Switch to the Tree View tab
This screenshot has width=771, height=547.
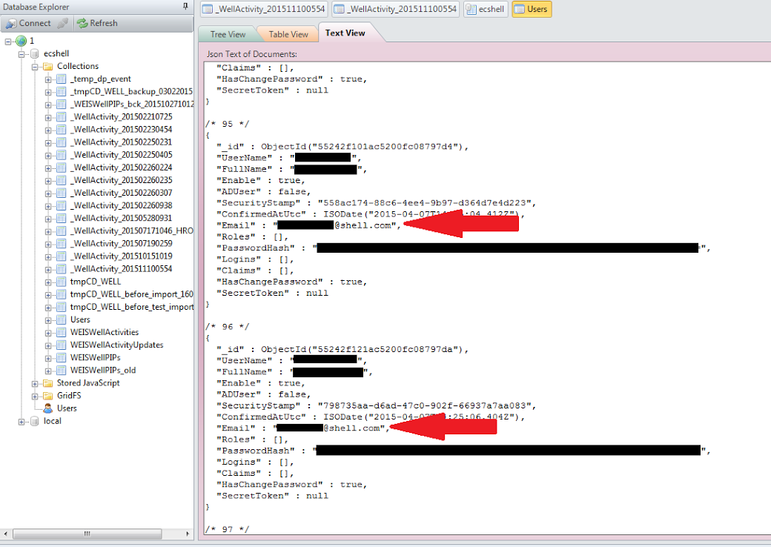pyautogui.click(x=228, y=34)
